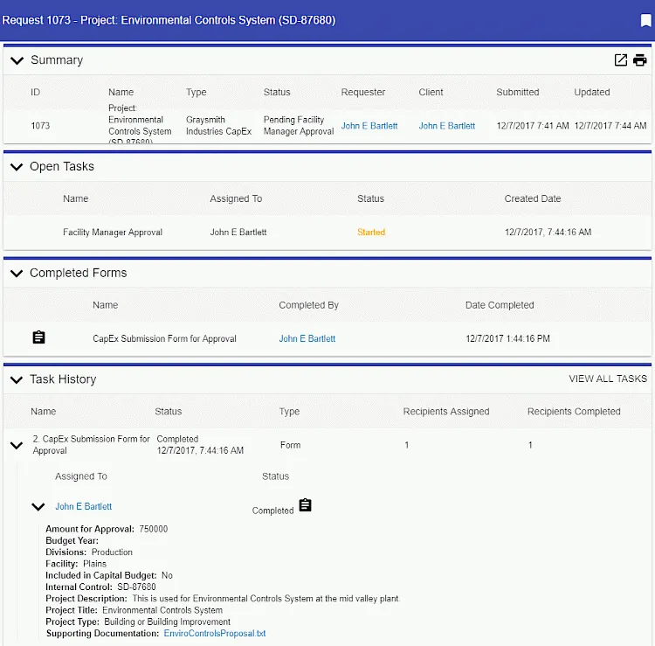Click the print icon in Summary
The width and height of the screenshot is (655, 646).
(640, 60)
